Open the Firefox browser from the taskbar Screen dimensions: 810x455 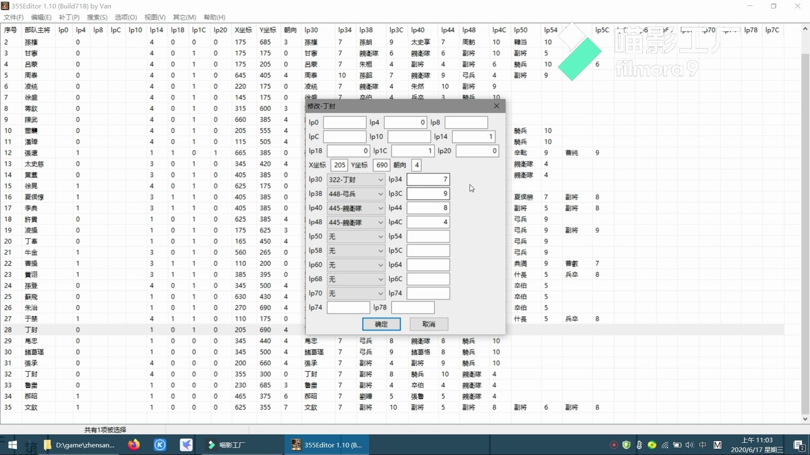(x=134, y=444)
